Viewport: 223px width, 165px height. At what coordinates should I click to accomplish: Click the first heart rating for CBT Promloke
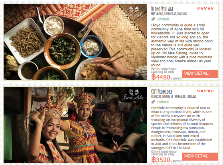click(198, 91)
